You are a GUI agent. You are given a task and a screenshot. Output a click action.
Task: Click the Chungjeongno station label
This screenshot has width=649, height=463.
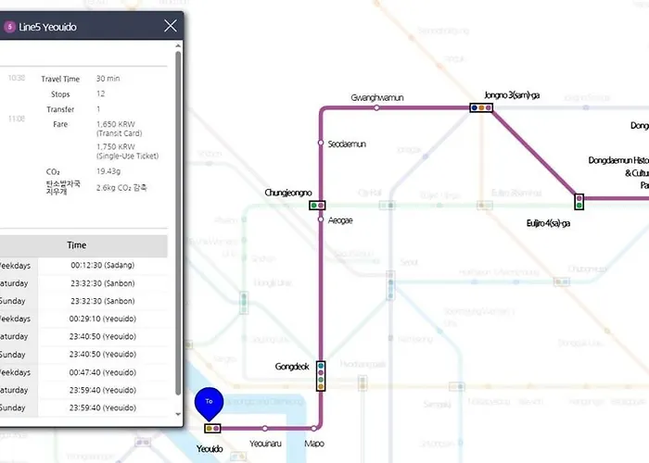click(x=288, y=193)
